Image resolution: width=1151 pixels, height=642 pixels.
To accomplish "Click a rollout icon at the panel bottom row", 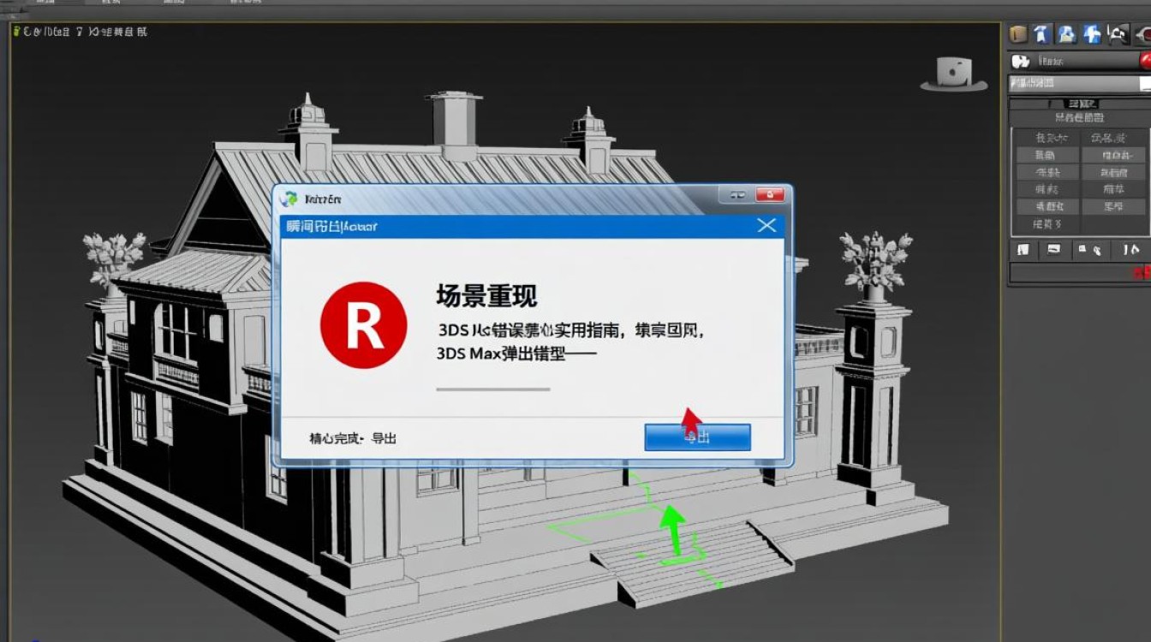I will tap(1022, 249).
